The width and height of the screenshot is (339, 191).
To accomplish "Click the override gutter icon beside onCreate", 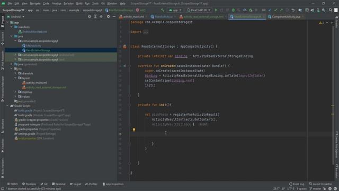I will tap(125, 66).
